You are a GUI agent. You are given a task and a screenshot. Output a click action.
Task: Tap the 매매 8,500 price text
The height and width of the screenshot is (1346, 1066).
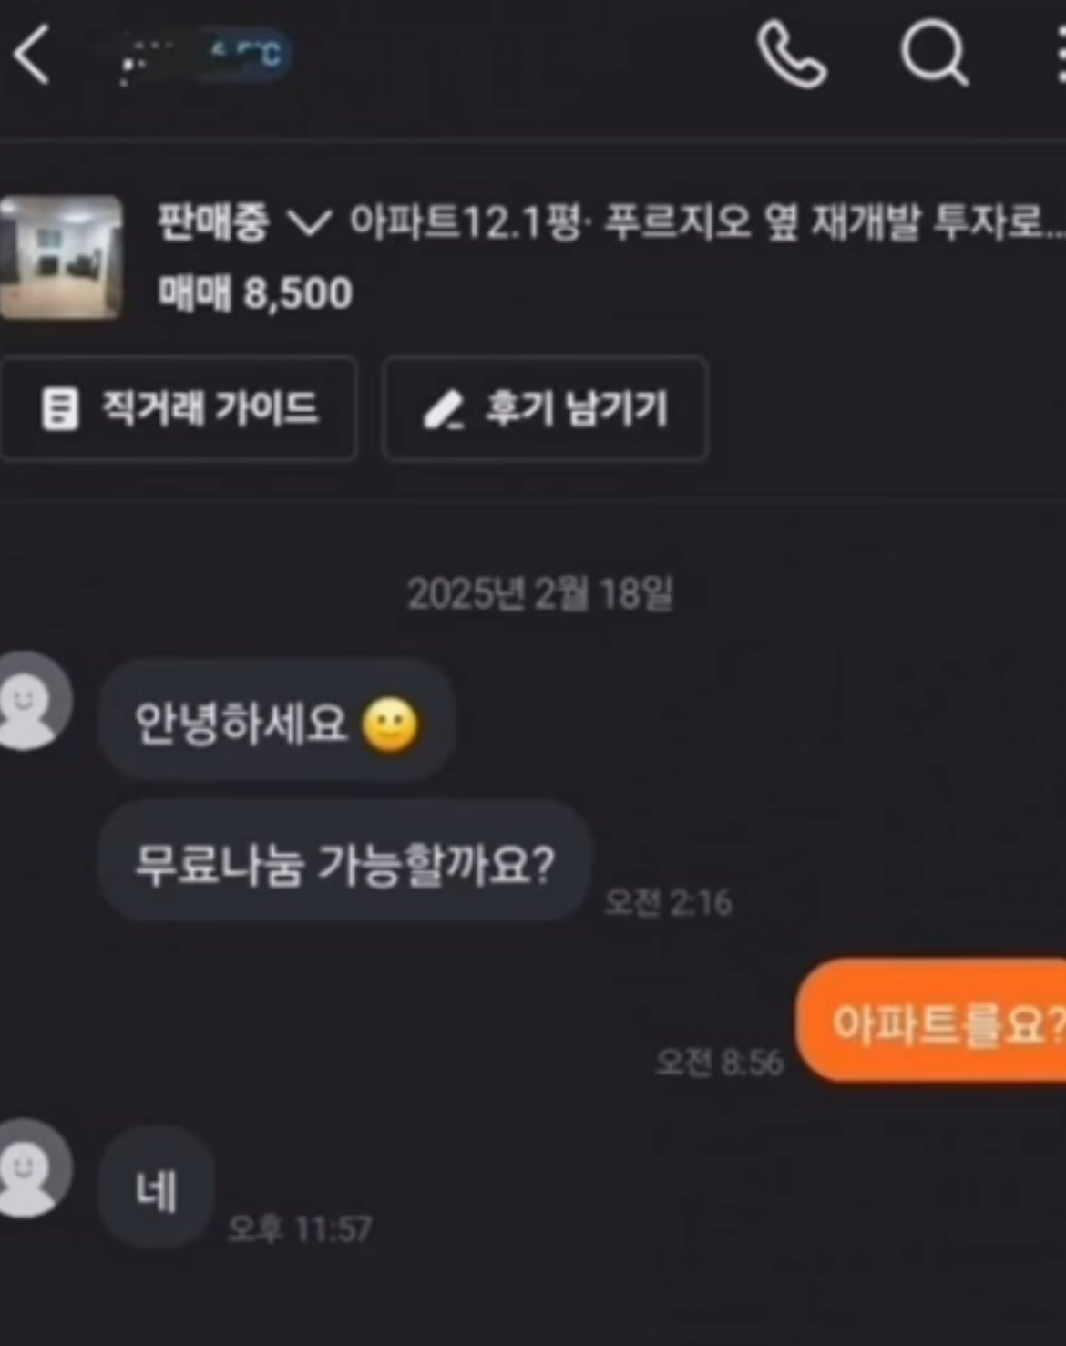pos(255,293)
